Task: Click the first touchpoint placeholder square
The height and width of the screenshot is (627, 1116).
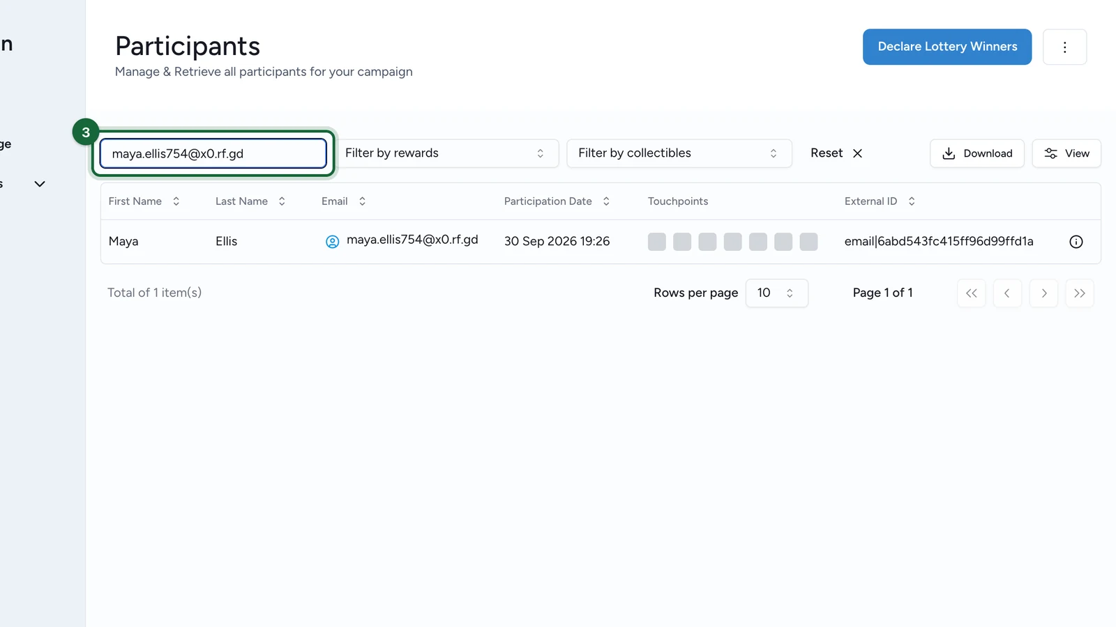Action: coord(657,242)
